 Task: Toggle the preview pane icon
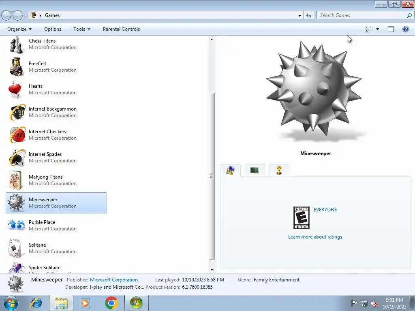[391, 29]
